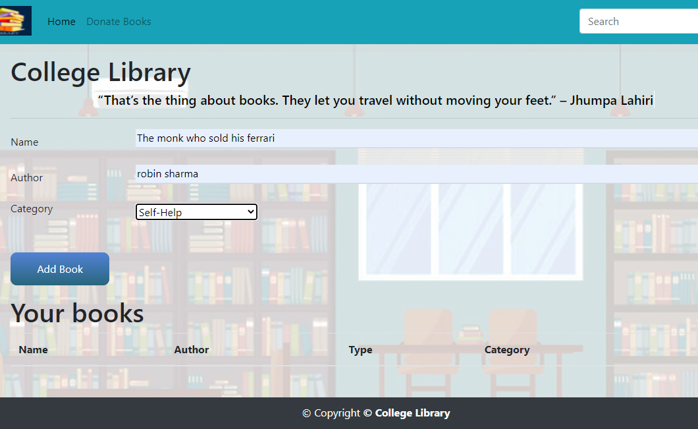The height and width of the screenshot is (429, 698).
Task: Click the College Library page heading
Action: point(101,72)
